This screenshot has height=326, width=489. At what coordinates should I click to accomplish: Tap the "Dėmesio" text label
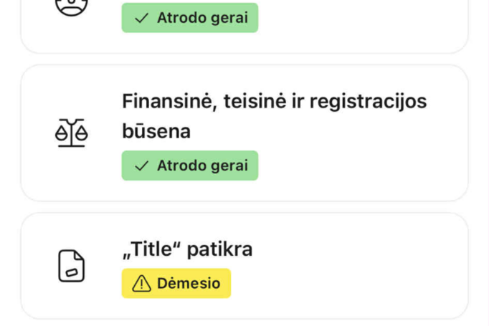189,284
